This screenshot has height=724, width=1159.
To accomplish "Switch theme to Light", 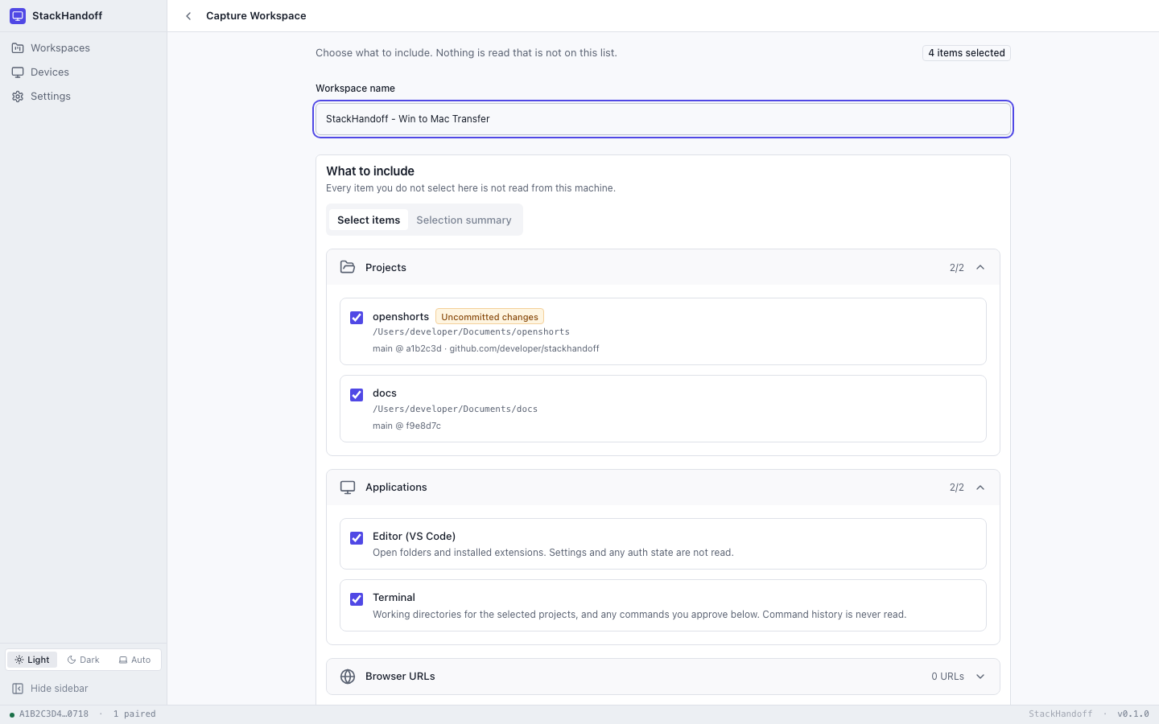I will (32, 660).
